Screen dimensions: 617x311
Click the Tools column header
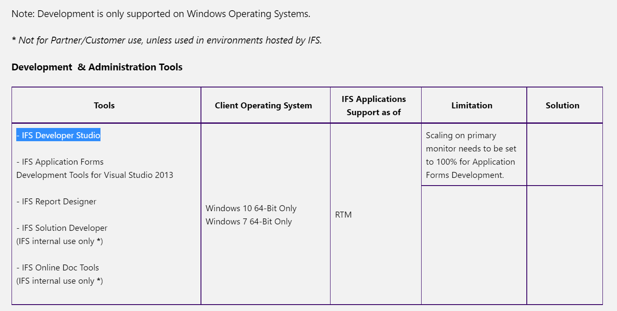[104, 105]
